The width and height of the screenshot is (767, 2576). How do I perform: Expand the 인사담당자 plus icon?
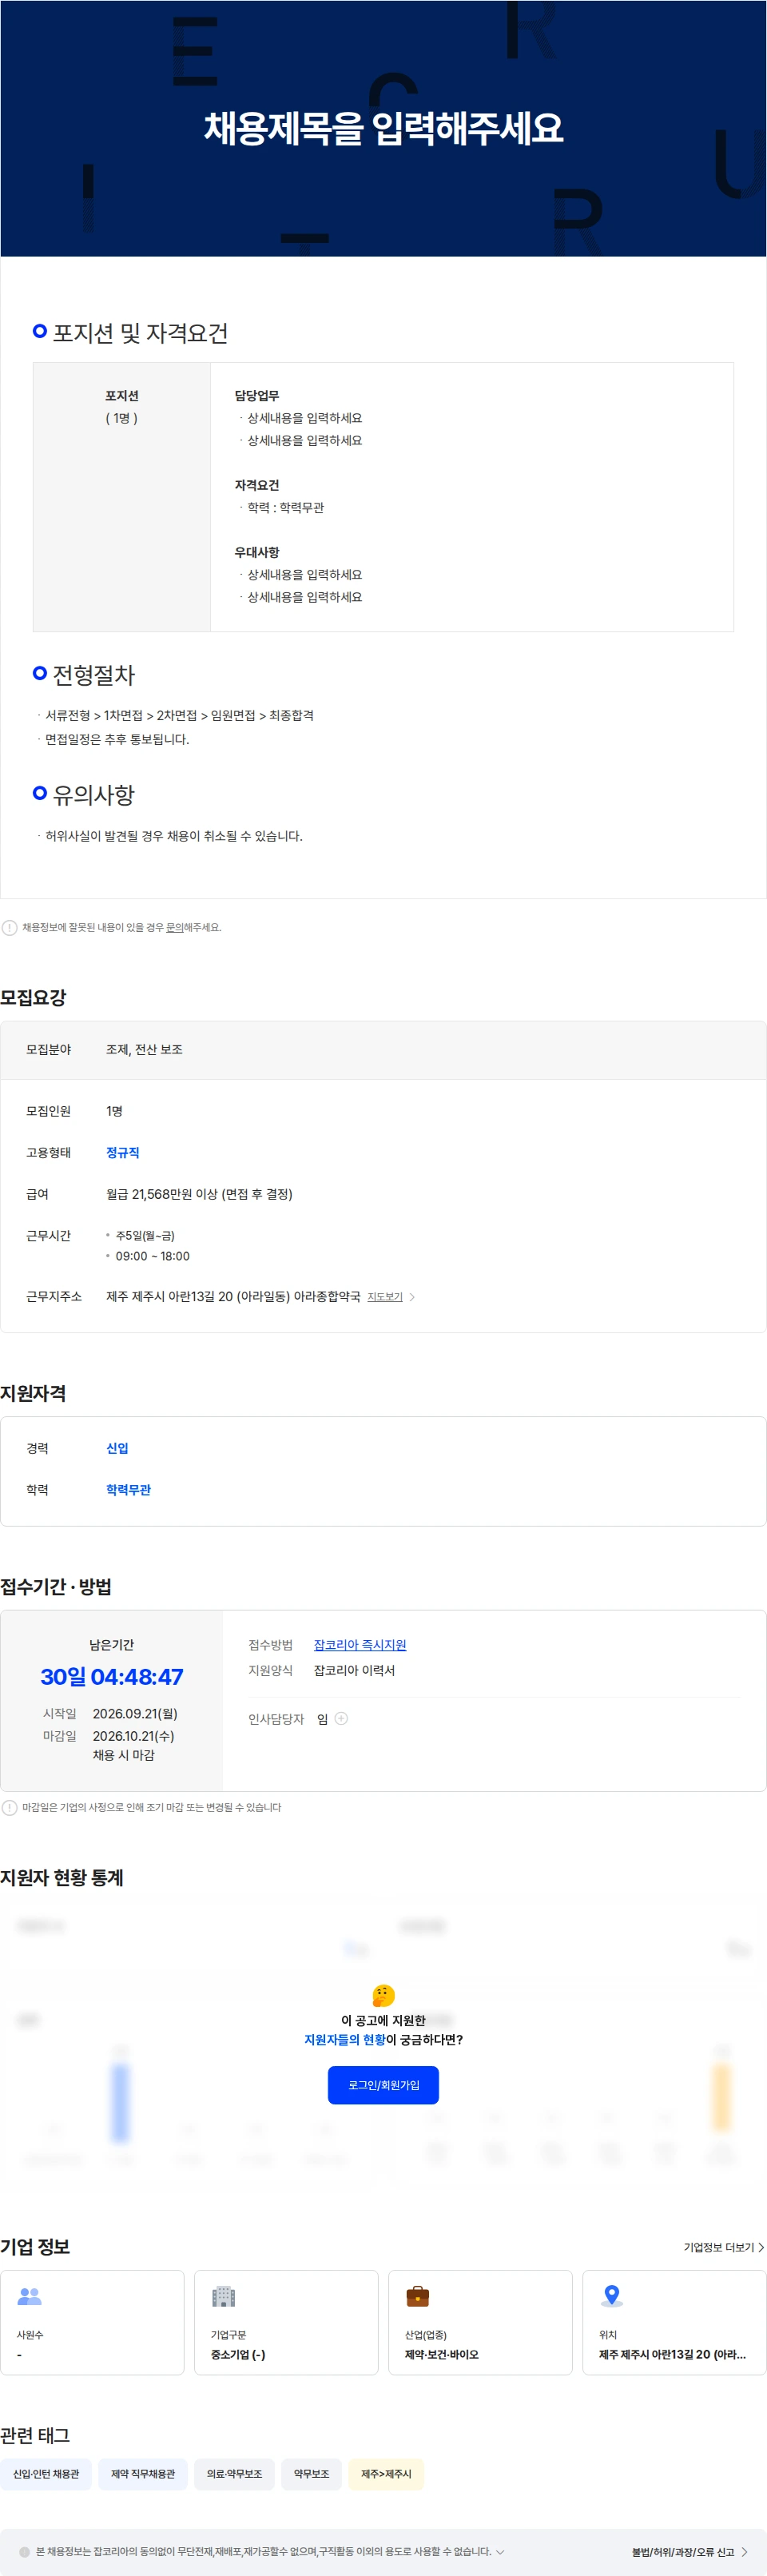tap(341, 1719)
